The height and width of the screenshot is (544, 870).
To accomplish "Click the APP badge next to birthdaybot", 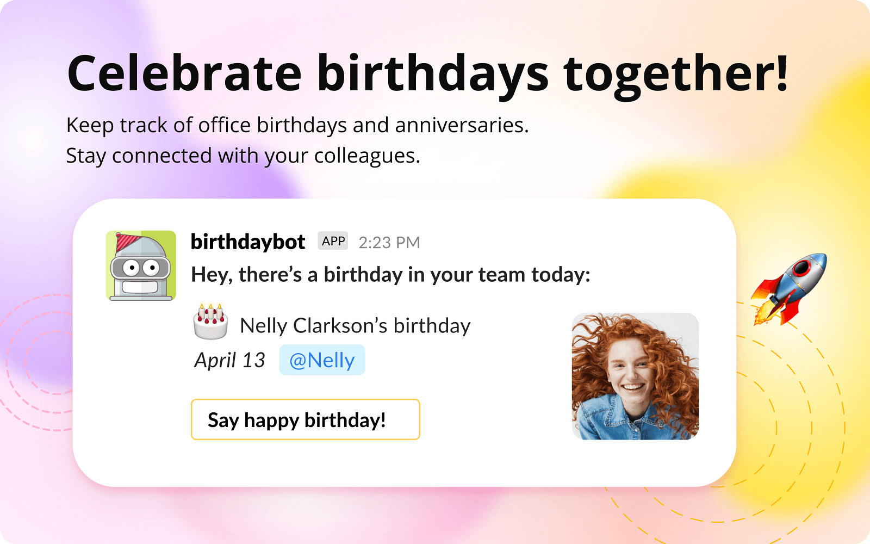I will click(333, 241).
